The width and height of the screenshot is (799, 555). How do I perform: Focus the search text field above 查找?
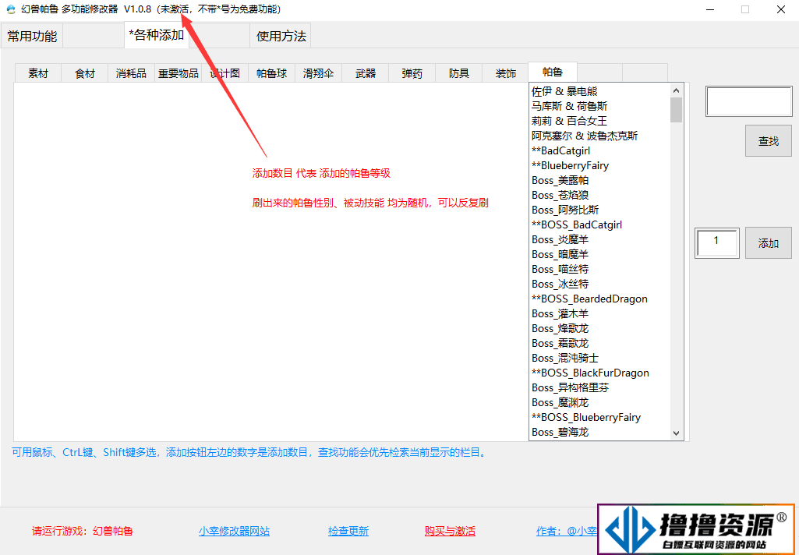(x=748, y=101)
